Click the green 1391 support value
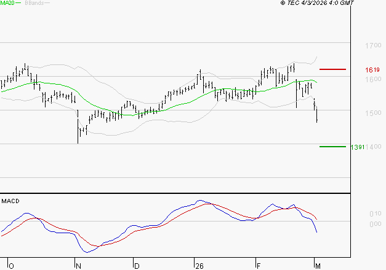 pos(358,147)
